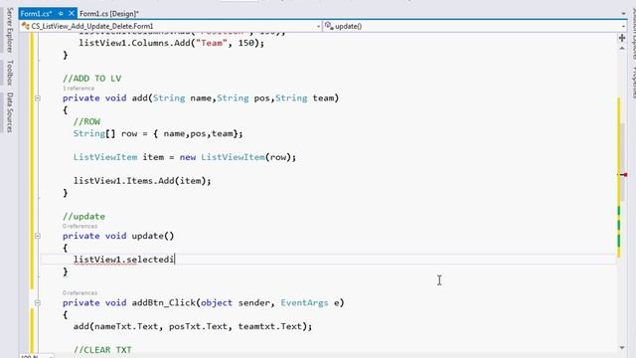Place cursor in listView1.selectedi line
Viewport: 636px width, 358px height.
[x=123, y=260]
